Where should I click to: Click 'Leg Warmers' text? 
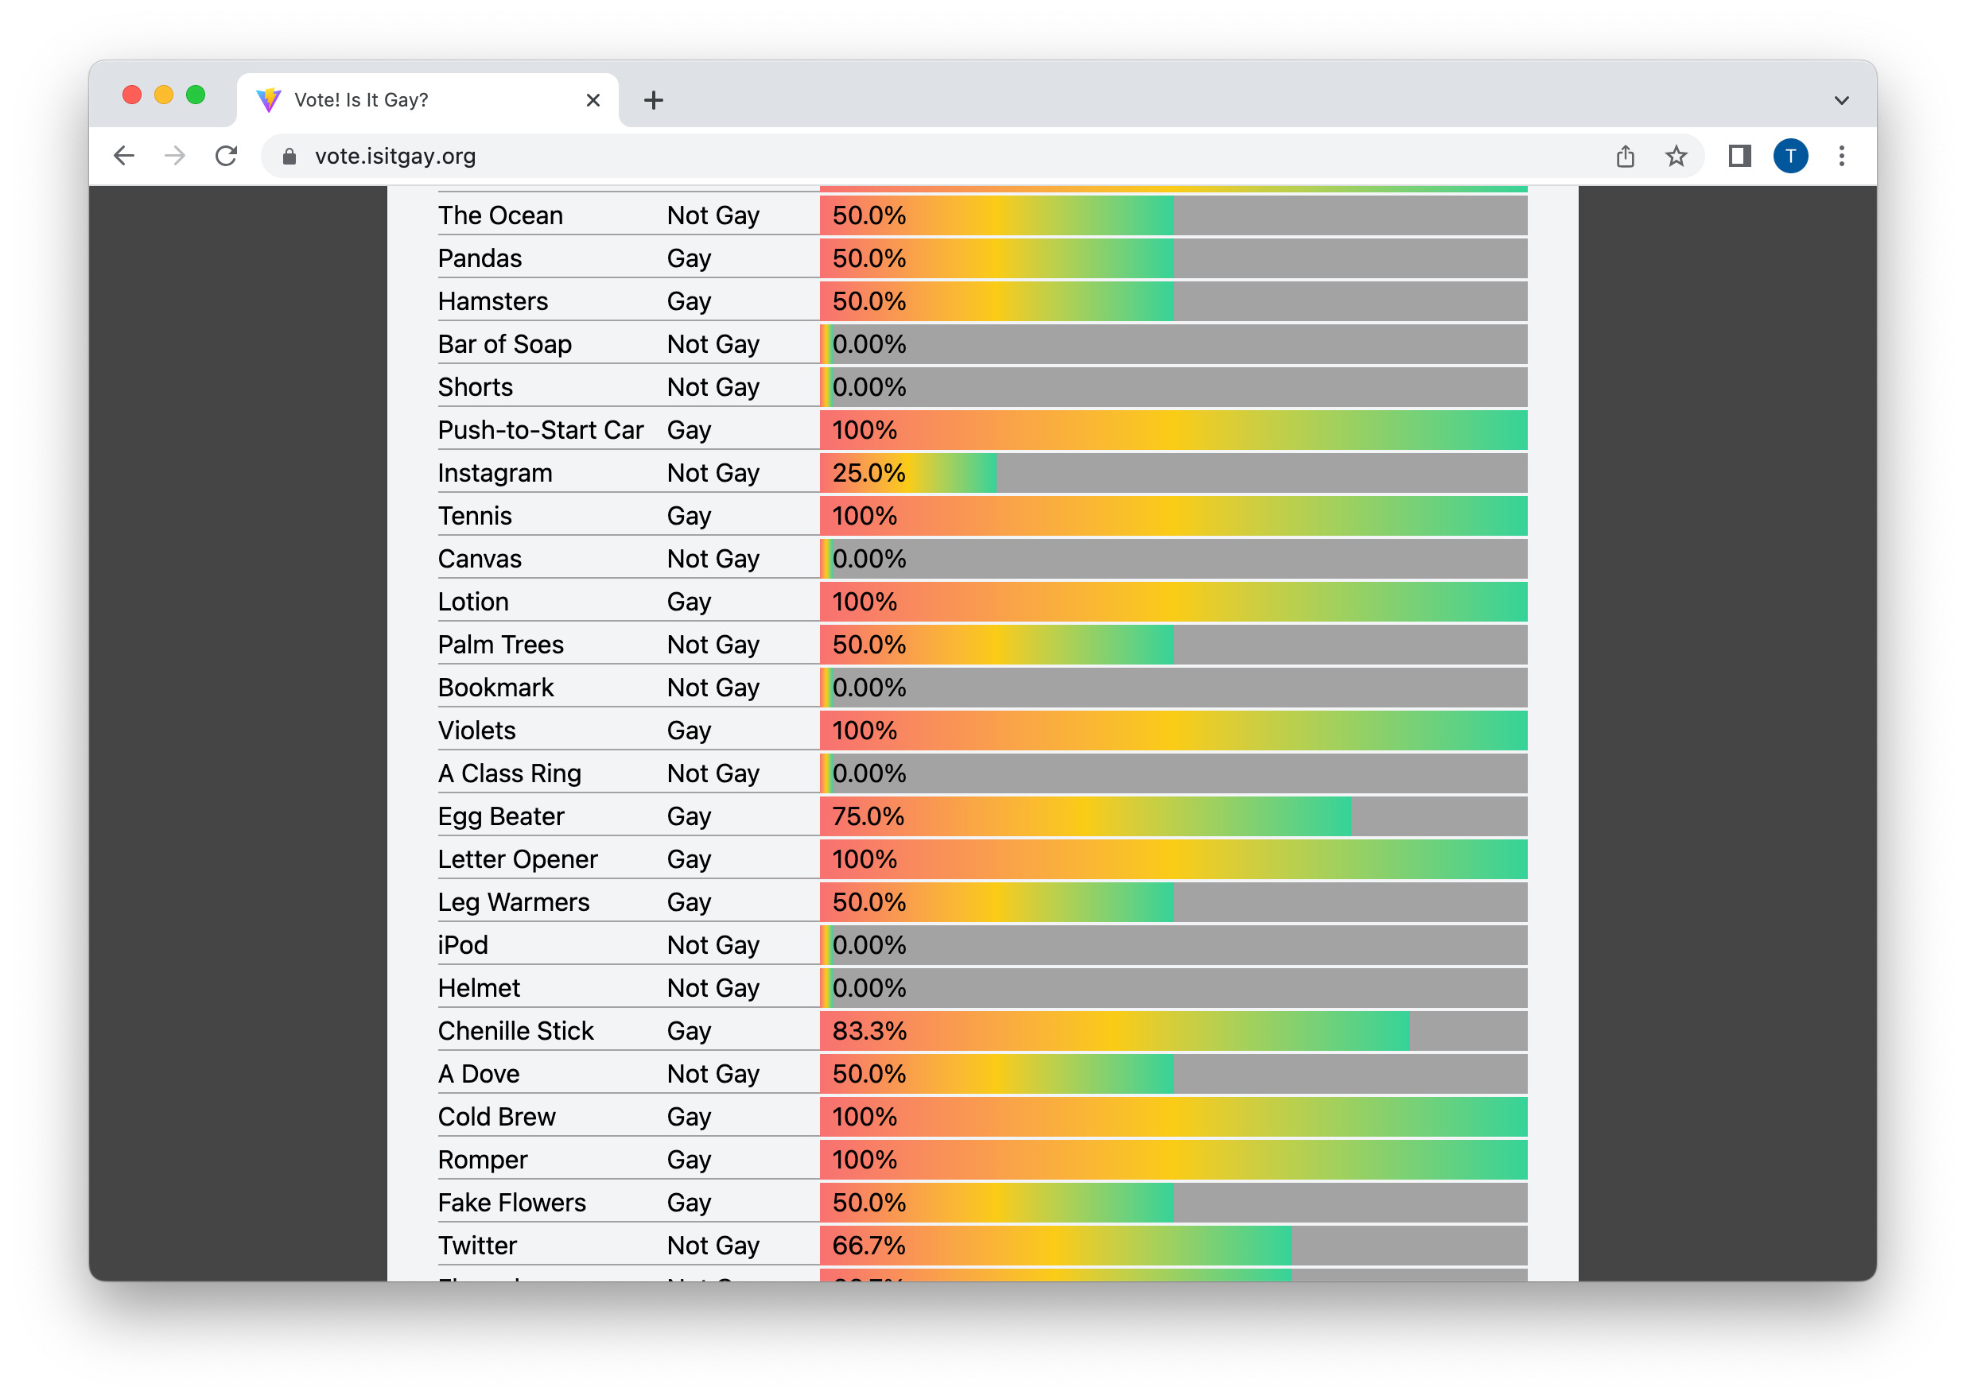point(514,903)
